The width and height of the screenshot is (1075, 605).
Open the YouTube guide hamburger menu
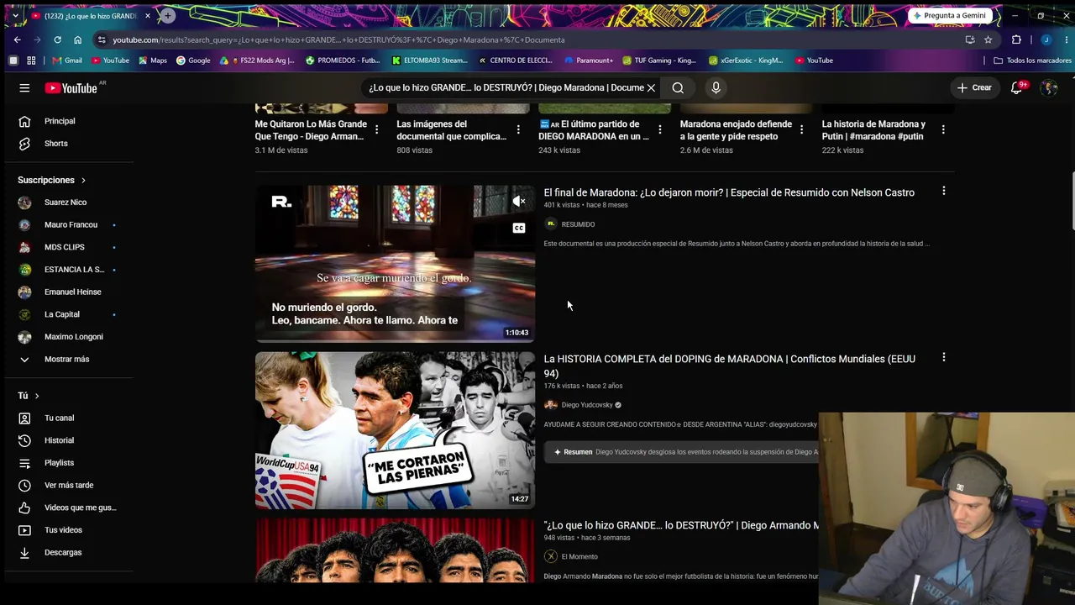[x=24, y=87]
